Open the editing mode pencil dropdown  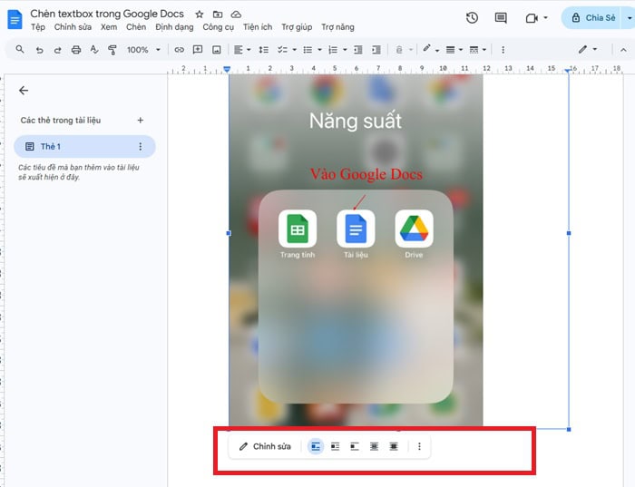click(x=587, y=49)
